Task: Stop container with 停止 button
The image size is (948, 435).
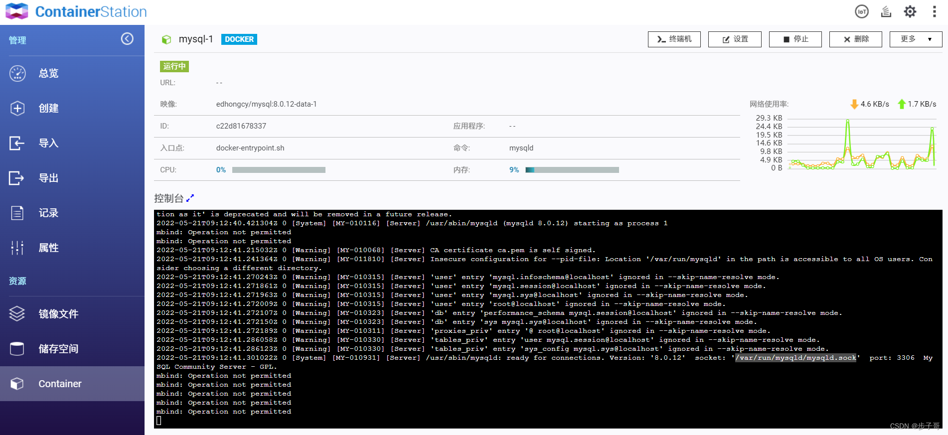Action: [795, 39]
